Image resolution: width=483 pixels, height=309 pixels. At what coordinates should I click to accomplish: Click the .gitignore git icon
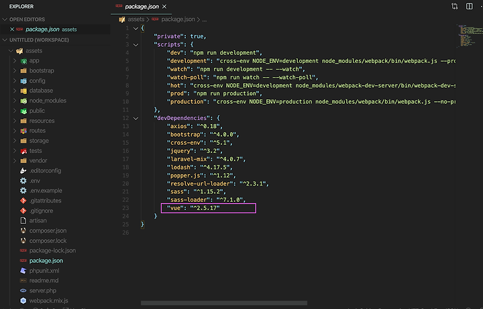point(23,211)
